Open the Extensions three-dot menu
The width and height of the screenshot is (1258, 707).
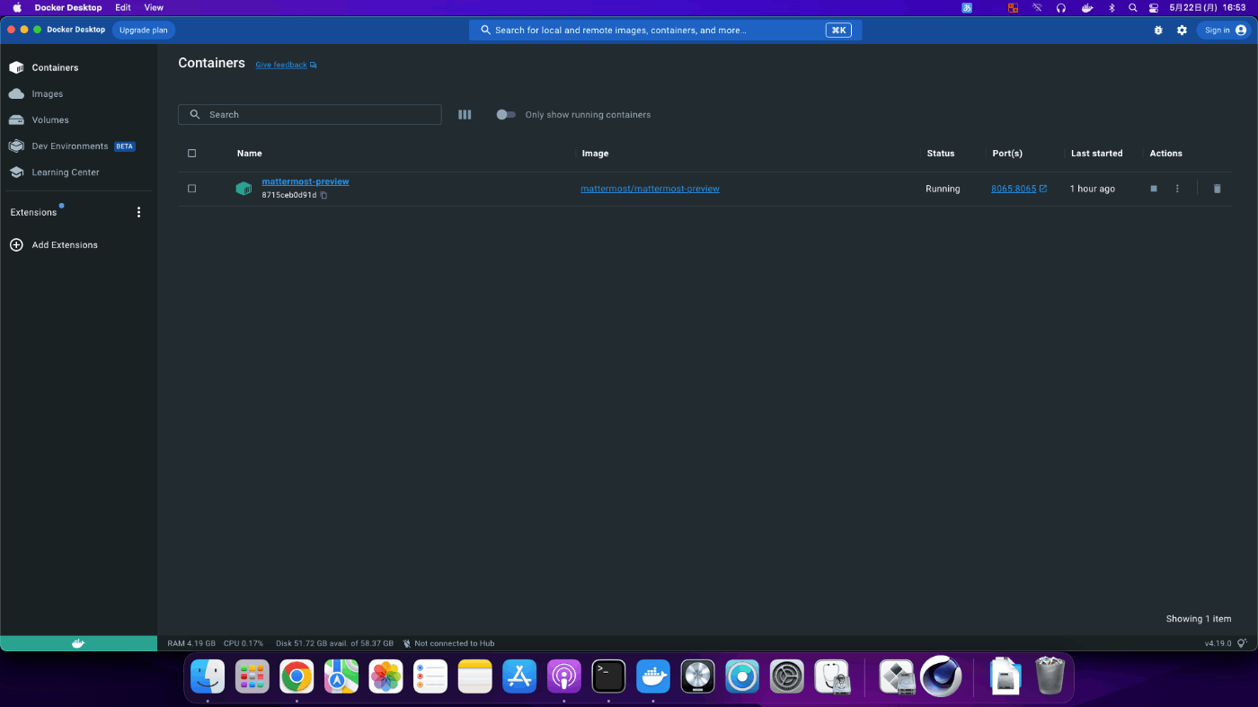pyautogui.click(x=138, y=212)
